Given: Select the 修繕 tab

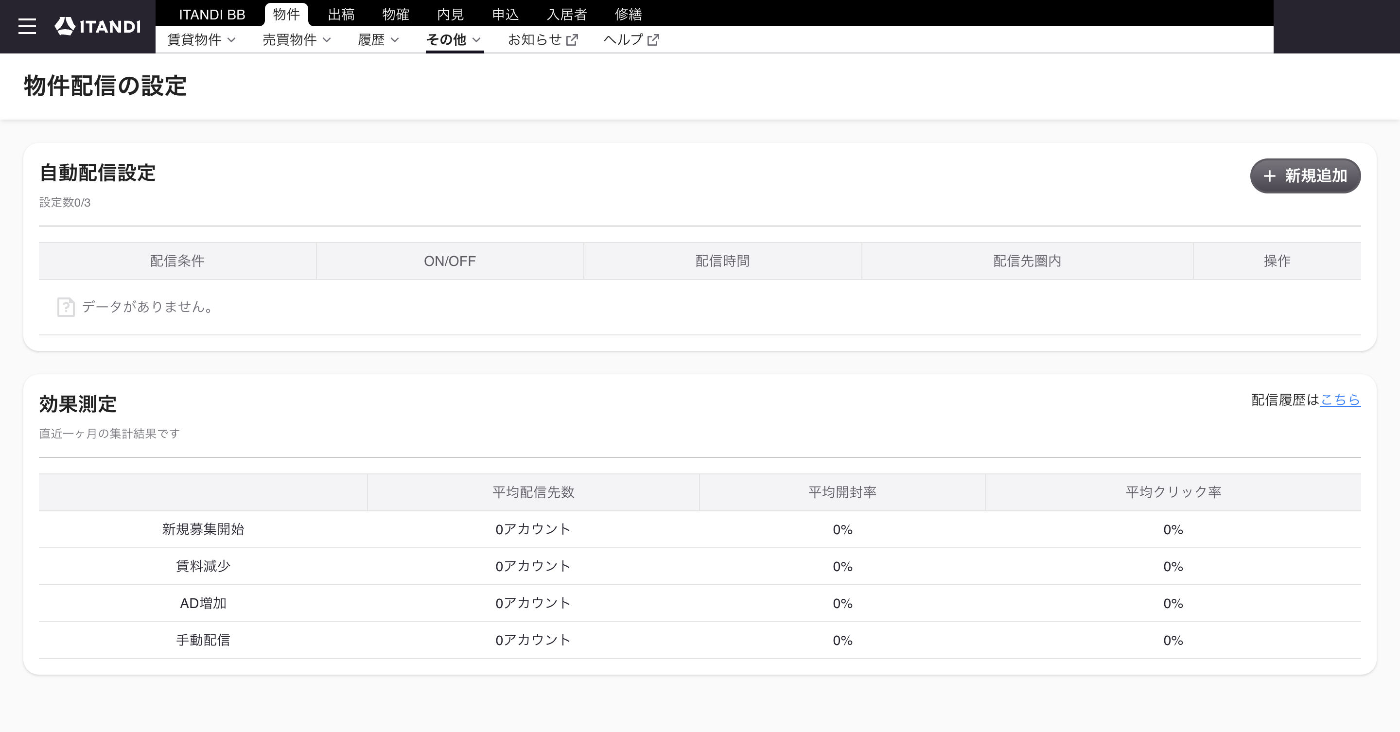Looking at the screenshot, I should click(628, 14).
